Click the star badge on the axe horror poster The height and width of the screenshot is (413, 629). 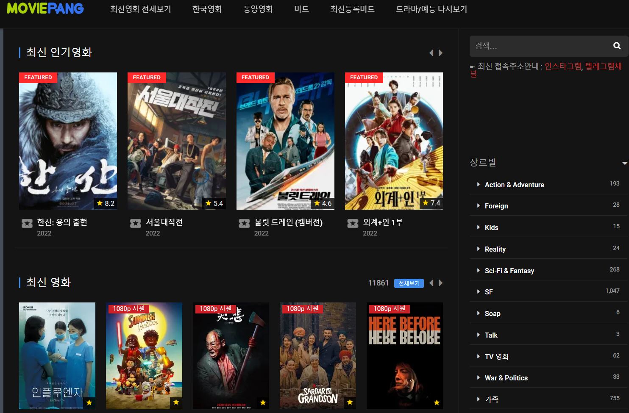click(x=263, y=402)
